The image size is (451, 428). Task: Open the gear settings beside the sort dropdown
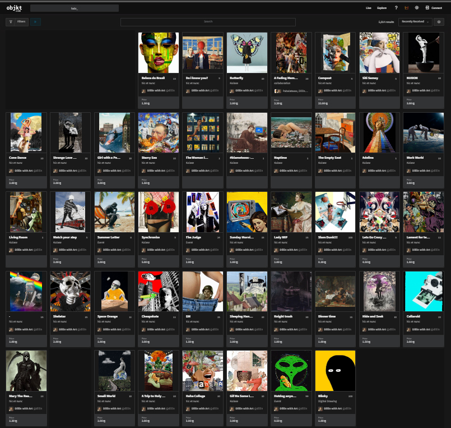[x=439, y=22]
